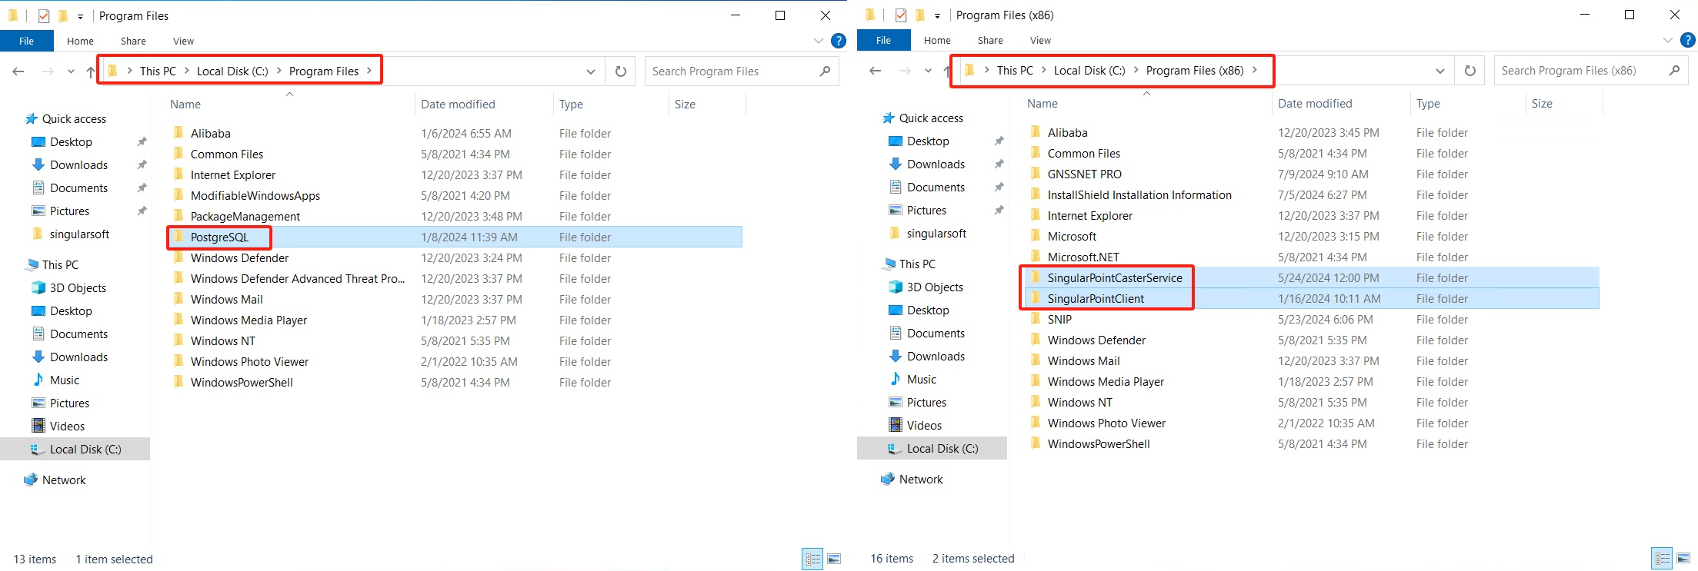Sort by Date modified in Program Files (x86) window
This screenshot has height=571, width=1698.
pyautogui.click(x=1315, y=104)
